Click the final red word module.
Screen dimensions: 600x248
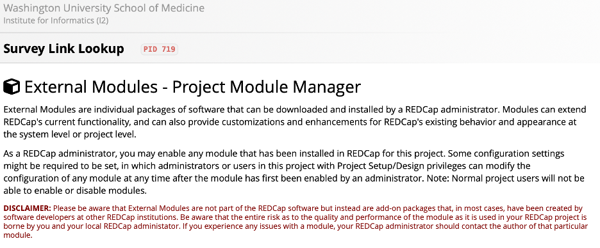[x=17, y=235]
